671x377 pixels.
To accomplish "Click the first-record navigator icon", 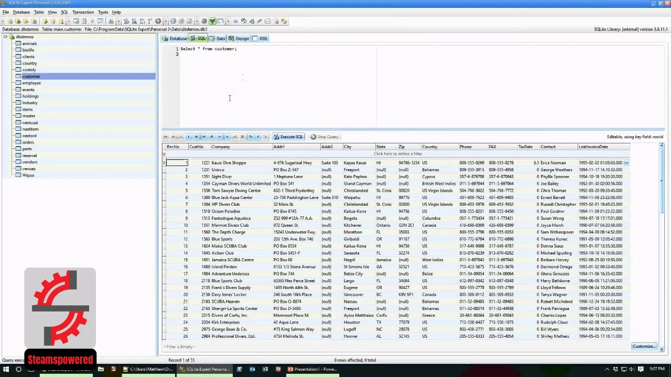I will (x=166, y=137).
